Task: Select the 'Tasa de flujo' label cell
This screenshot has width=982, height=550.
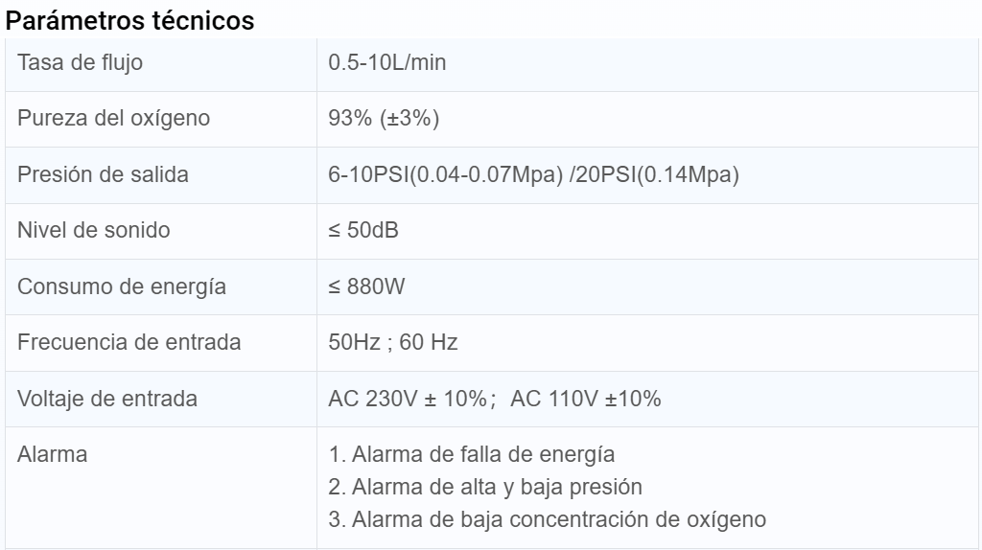Action: 81,64
